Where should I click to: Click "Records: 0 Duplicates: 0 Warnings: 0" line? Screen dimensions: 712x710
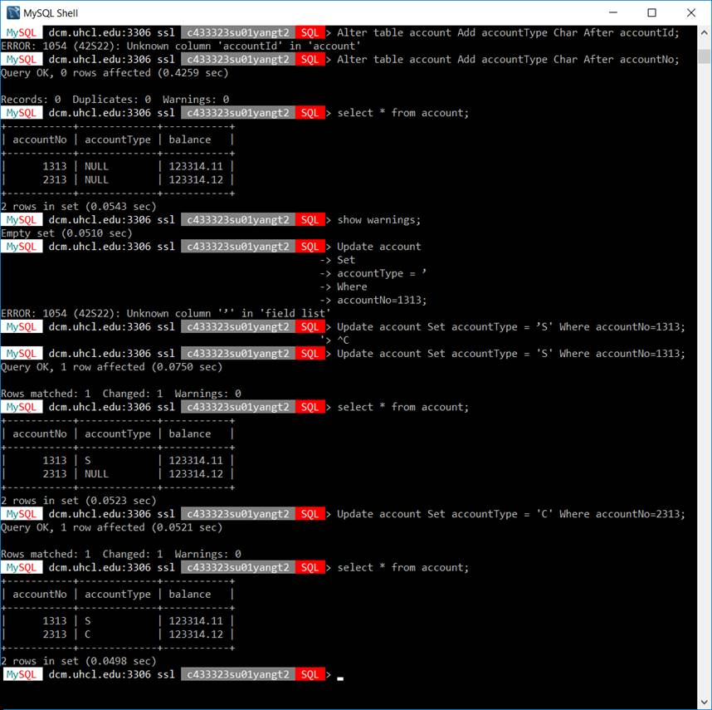pos(115,100)
